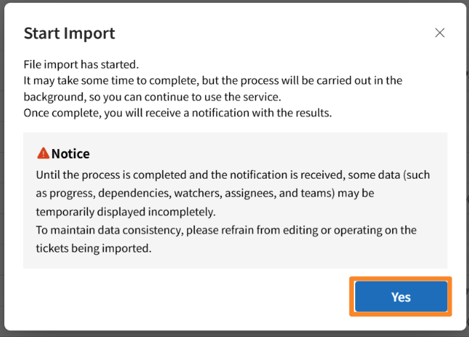Close the Start Import dialog with X
The height and width of the screenshot is (337, 469).
click(439, 33)
